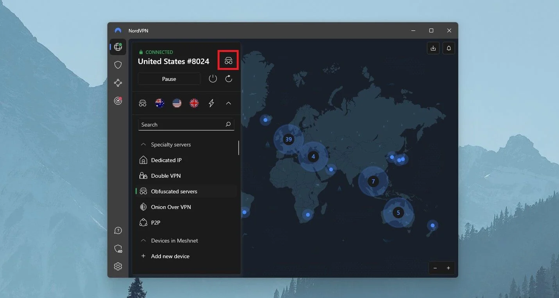The height and width of the screenshot is (298, 559).
Task: Click the Australia cluster labeled 5
Action: pyautogui.click(x=398, y=213)
